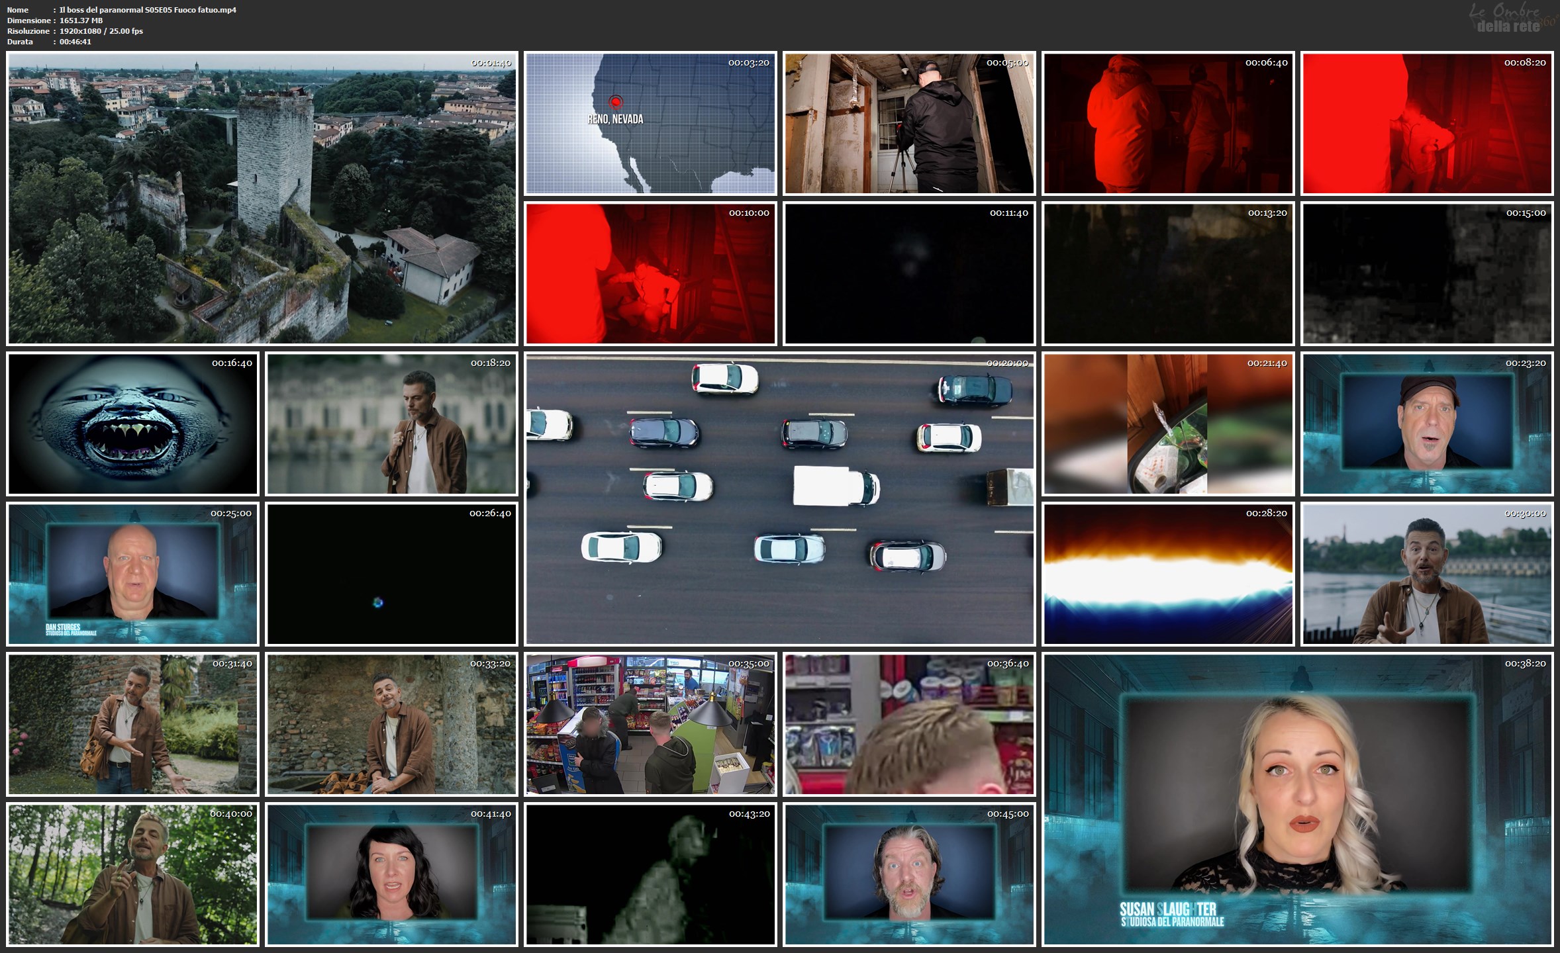This screenshot has height=953, width=1560.
Task: Select the Reno, Nevada map thumbnail
Action: pos(650,124)
